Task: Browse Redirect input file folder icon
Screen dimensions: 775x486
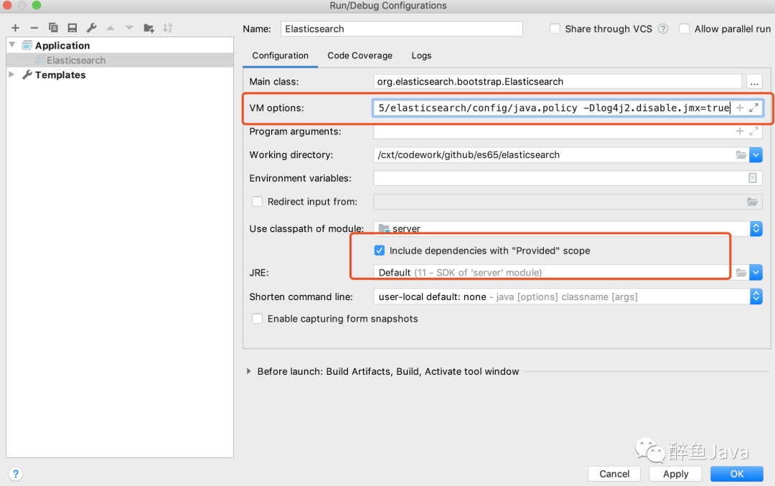Action: 752,202
